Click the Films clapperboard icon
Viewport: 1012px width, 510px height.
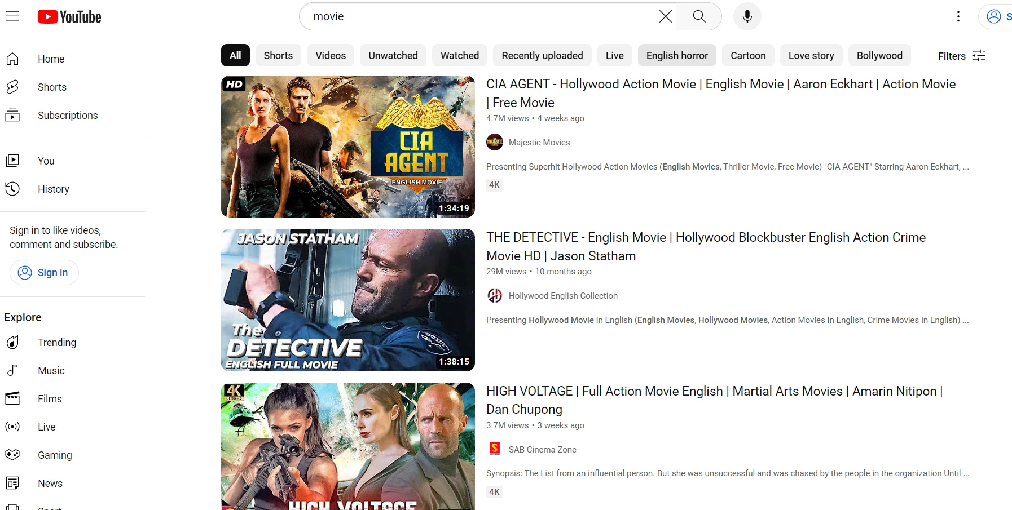pos(12,399)
